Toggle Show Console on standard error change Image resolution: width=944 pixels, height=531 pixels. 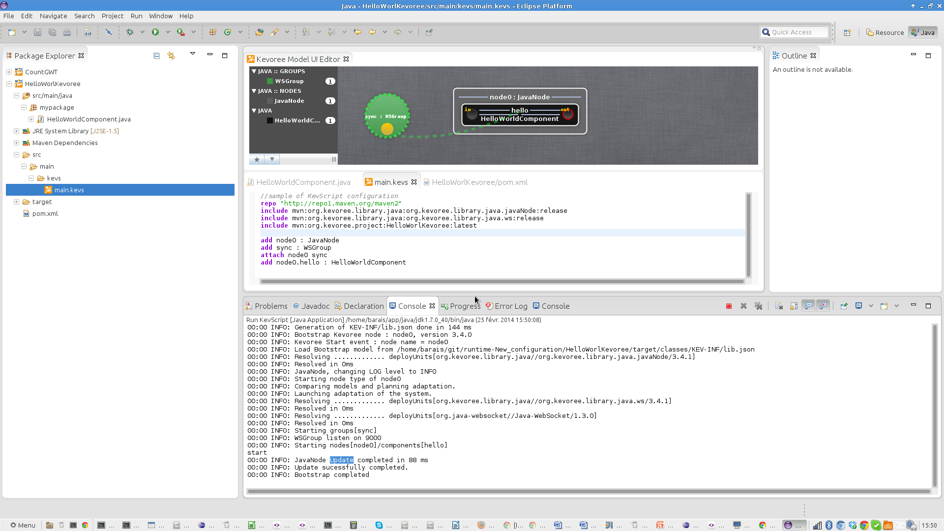[823, 306]
